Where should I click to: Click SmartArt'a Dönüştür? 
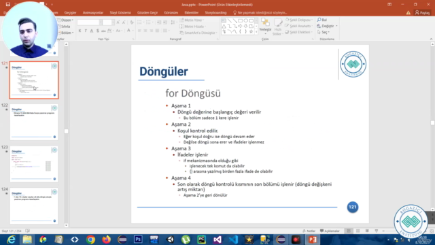[198, 33]
